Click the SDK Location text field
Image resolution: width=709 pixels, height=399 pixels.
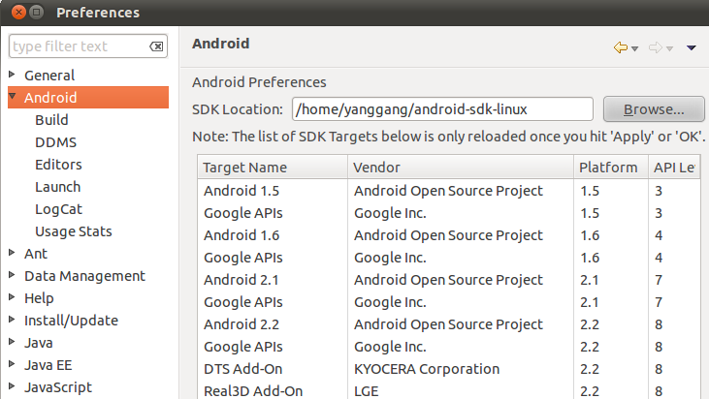click(x=441, y=108)
